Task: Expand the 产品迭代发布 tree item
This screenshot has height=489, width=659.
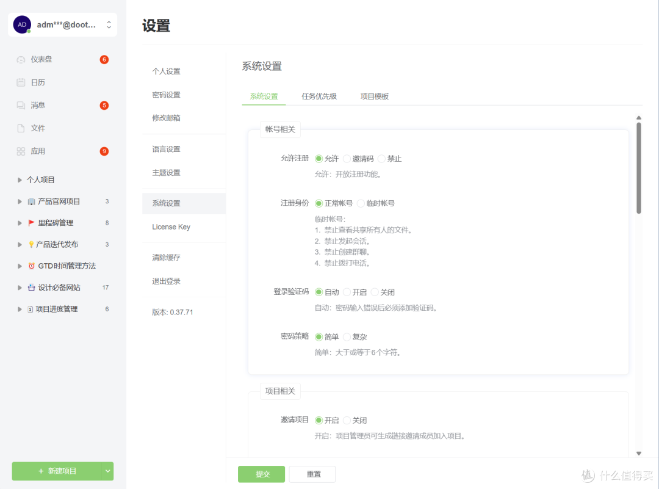Action: 20,244
